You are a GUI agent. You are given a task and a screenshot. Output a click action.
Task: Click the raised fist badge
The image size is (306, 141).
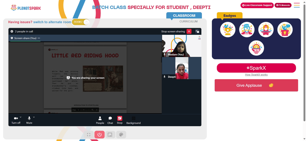247,30
